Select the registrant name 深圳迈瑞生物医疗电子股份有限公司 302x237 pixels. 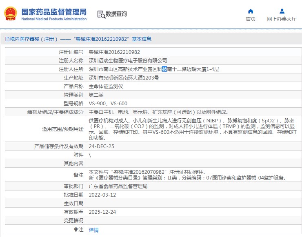[128, 61]
